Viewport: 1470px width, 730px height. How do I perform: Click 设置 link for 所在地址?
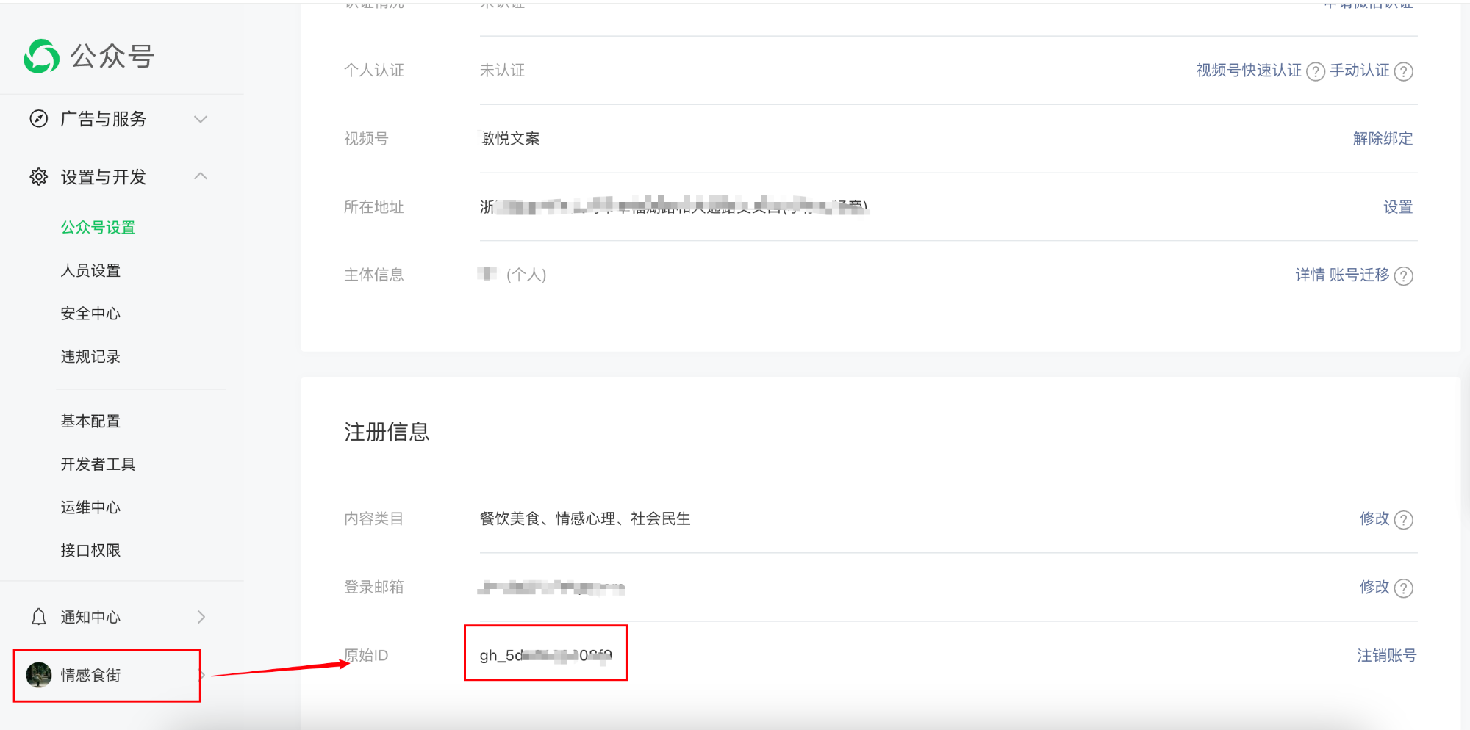click(x=1397, y=207)
